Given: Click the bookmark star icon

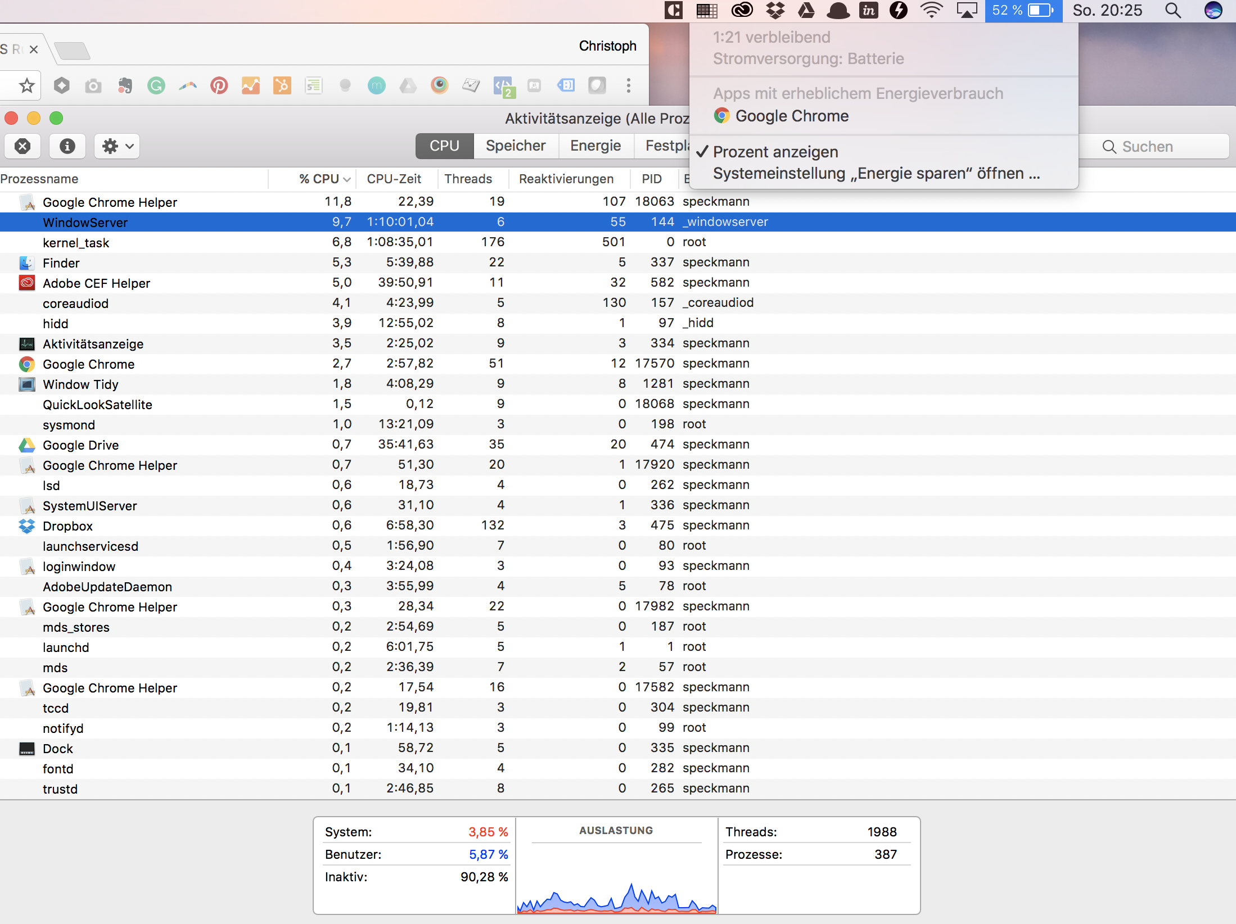Looking at the screenshot, I should (26, 85).
